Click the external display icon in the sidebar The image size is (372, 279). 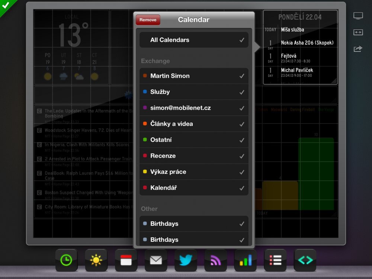(357, 15)
